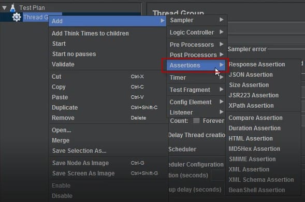
Task: Expand the Test Fragment submenu
Action: pos(197,90)
